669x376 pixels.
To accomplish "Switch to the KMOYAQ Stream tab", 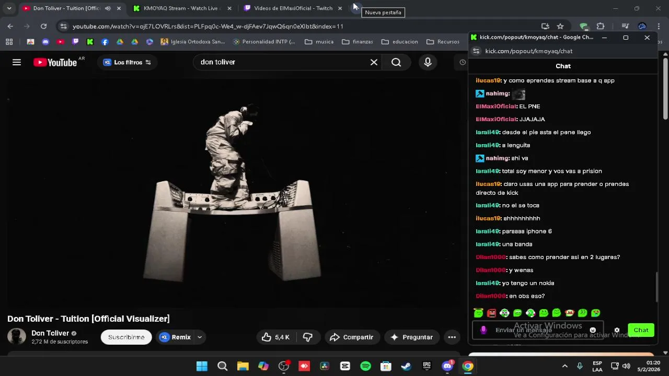I will [x=181, y=8].
